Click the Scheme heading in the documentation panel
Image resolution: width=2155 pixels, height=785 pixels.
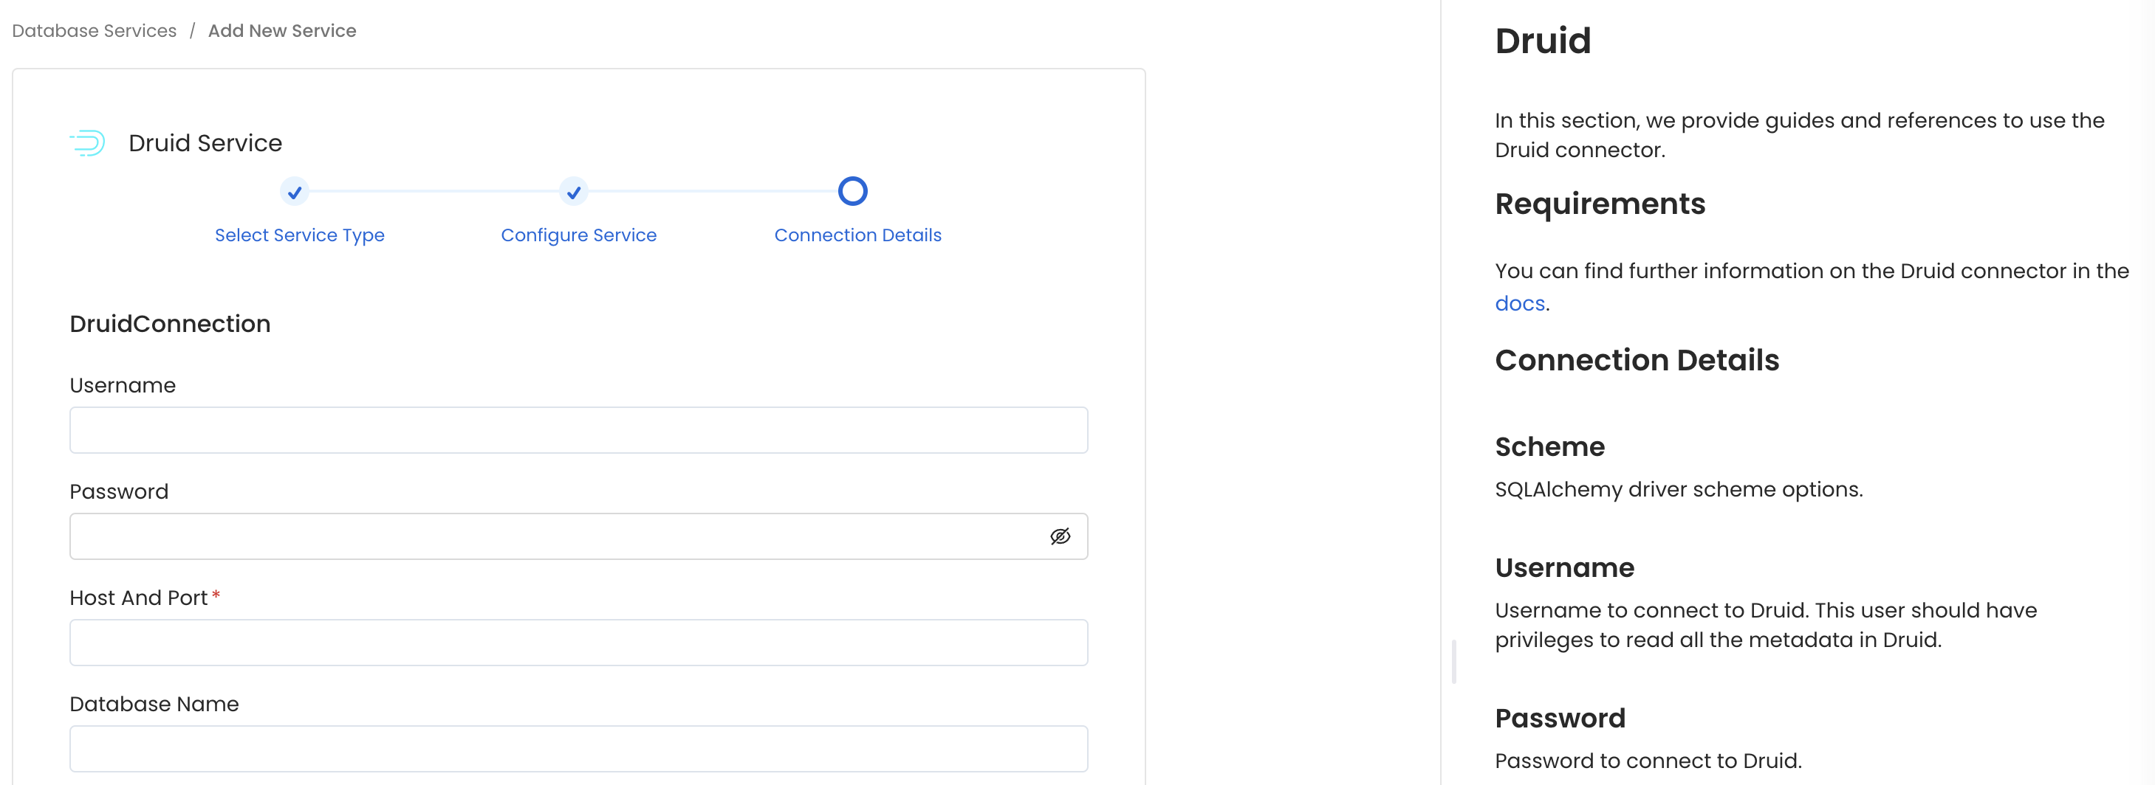pyautogui.click(x=1549, y=446)
